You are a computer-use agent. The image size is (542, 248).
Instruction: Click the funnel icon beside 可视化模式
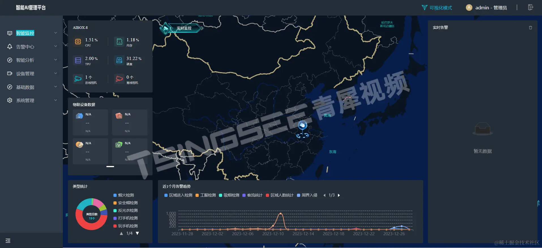[424, 8]
